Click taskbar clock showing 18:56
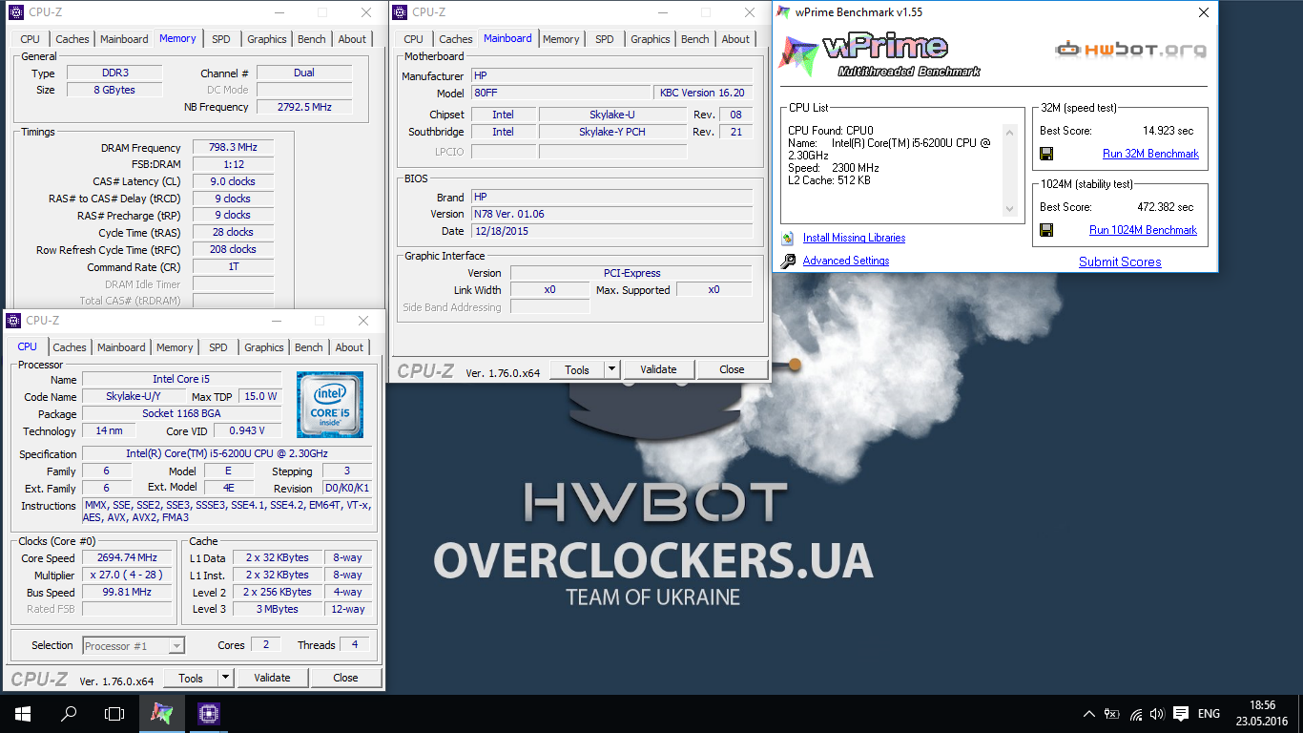 (1261, 714)
